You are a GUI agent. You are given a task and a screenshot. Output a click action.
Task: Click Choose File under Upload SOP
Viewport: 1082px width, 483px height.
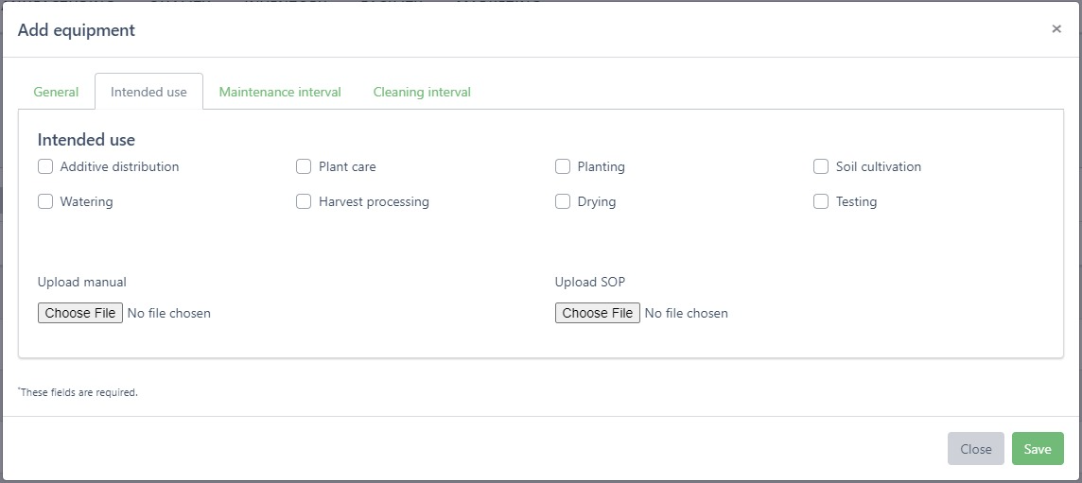pyautogui.click(x=598, y=313)
